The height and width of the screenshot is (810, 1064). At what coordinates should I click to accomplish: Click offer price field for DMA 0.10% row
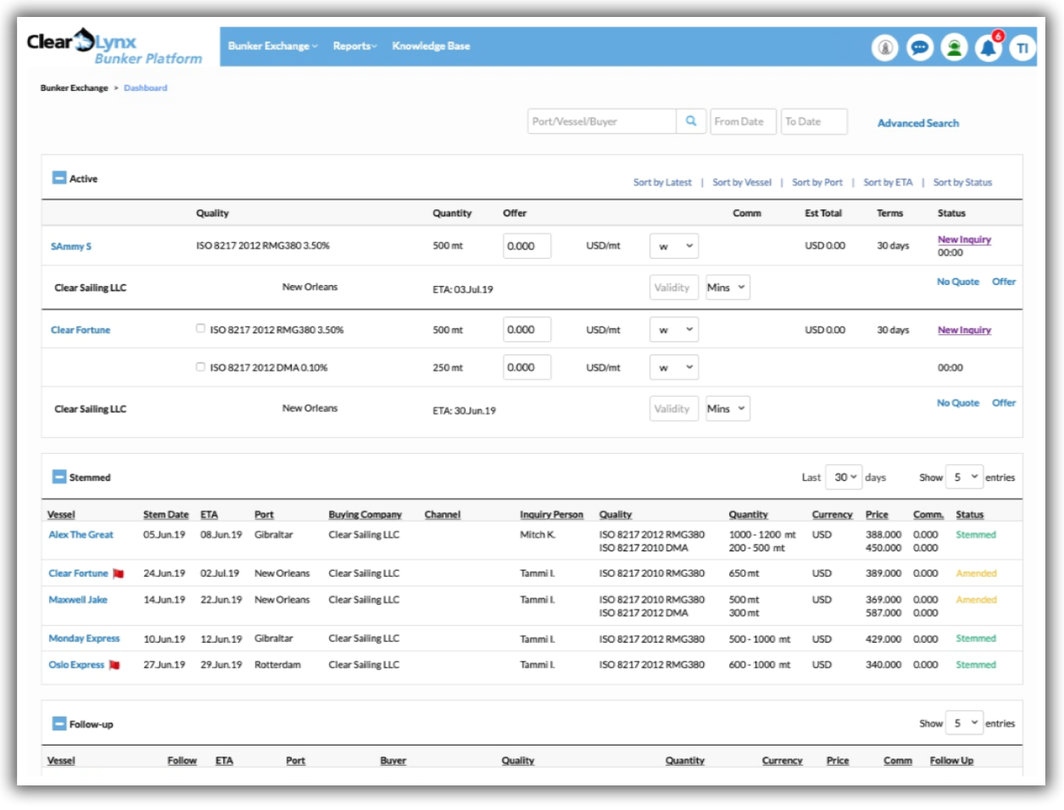point(526,367)
